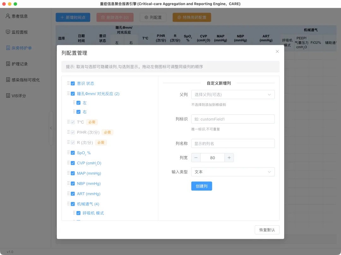This screenshot has width=341, height=255.
Task: Click the drag handle for T°C
Action: (68, 122)
